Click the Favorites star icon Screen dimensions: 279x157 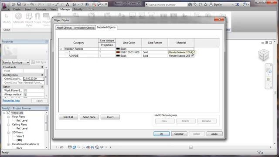pos(205,4)
